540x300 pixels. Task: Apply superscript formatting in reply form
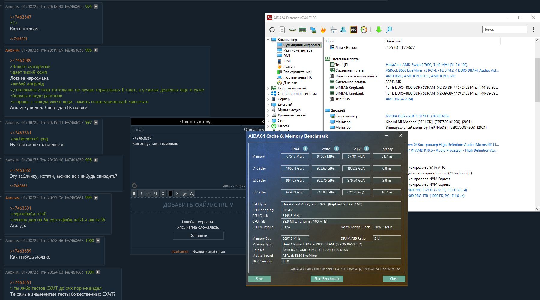(x=185, y=193)
